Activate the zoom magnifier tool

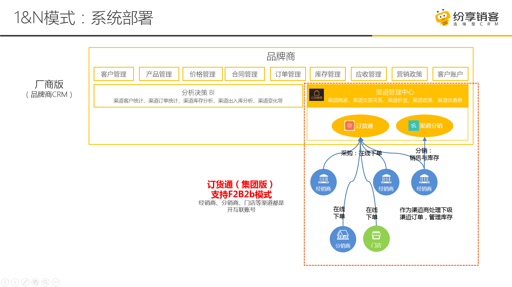[x=46, y=282]
